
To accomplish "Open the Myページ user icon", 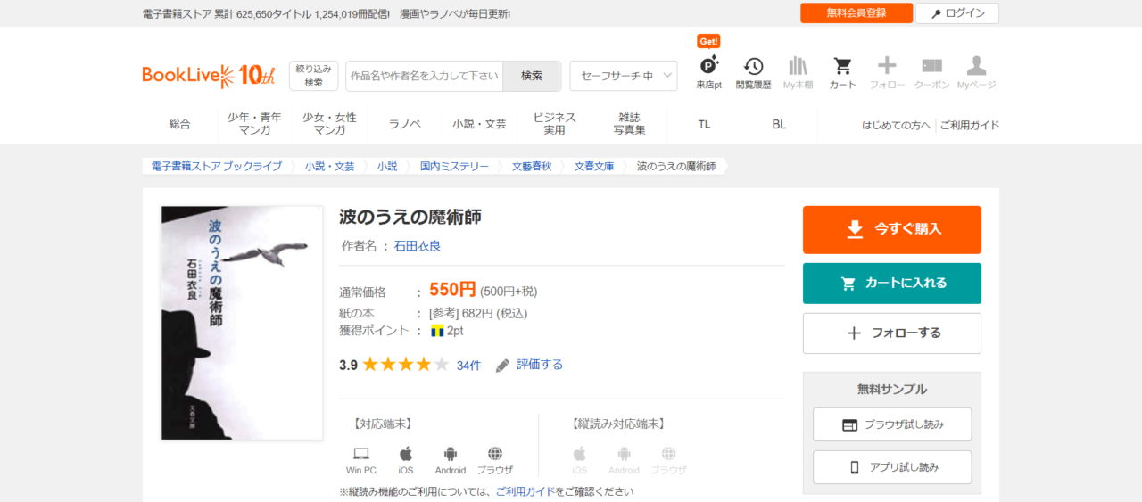I will (x=976, y=68).
